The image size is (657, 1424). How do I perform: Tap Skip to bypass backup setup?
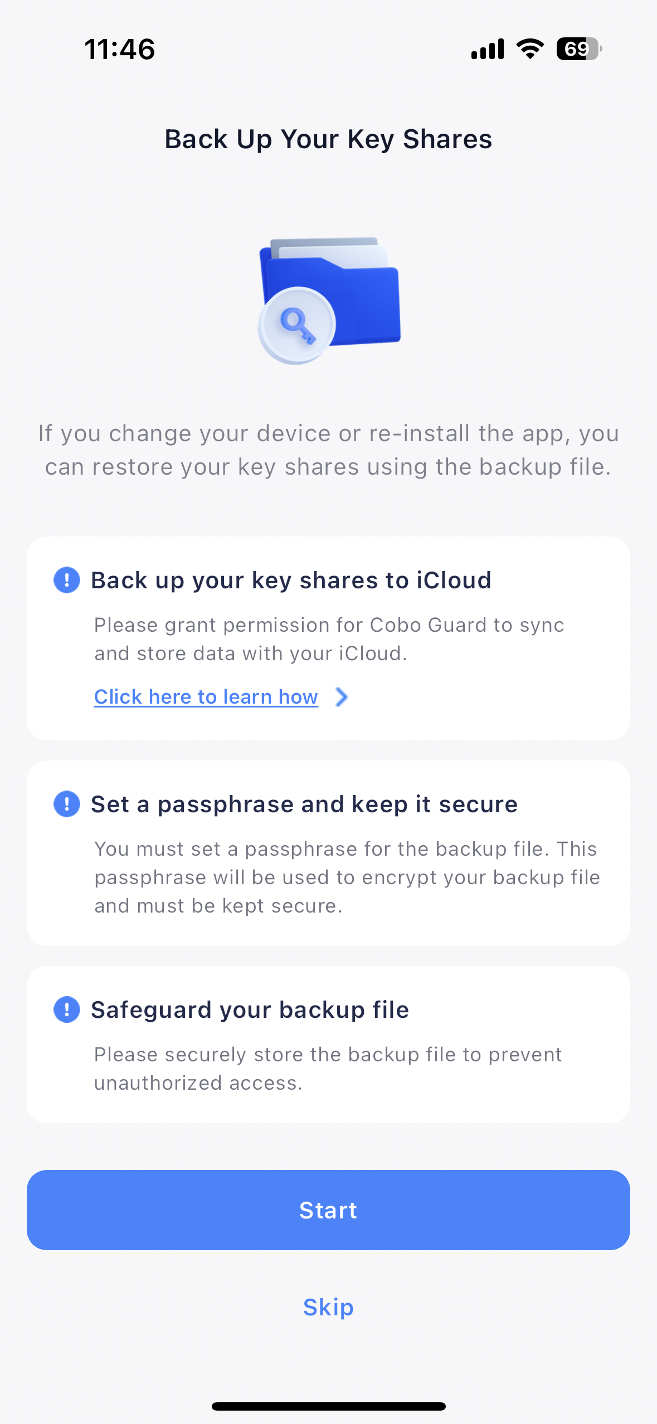coord(328,1308)
